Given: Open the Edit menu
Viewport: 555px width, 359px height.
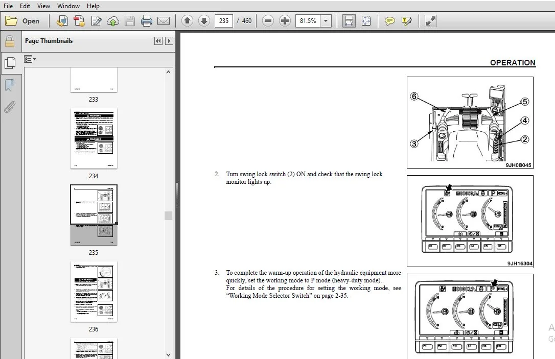Looking at the screenshot, I should coord(25,6).
